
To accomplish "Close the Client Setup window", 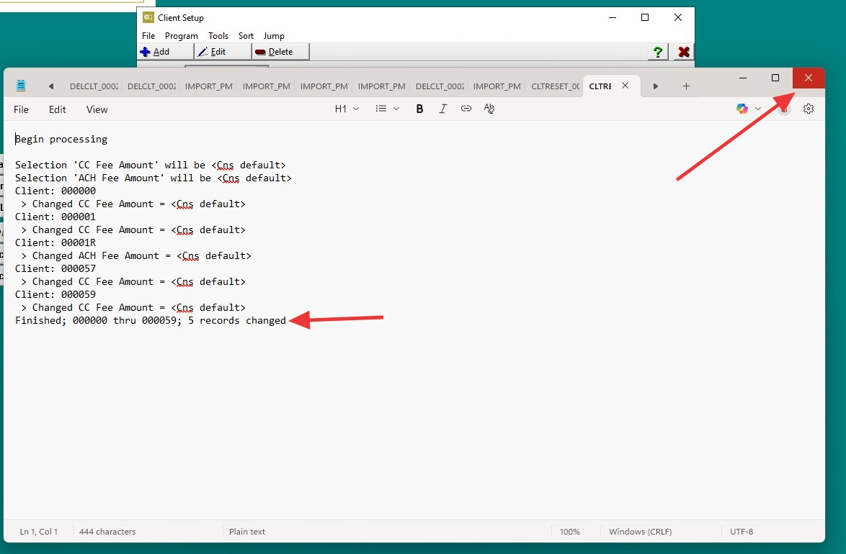I will tap(678, 17).
